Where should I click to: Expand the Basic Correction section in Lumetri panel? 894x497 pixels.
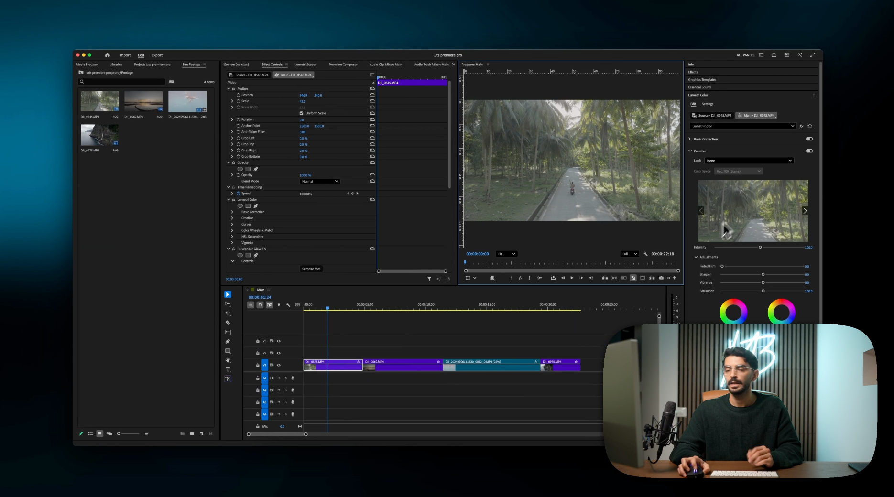coord(690,139)
